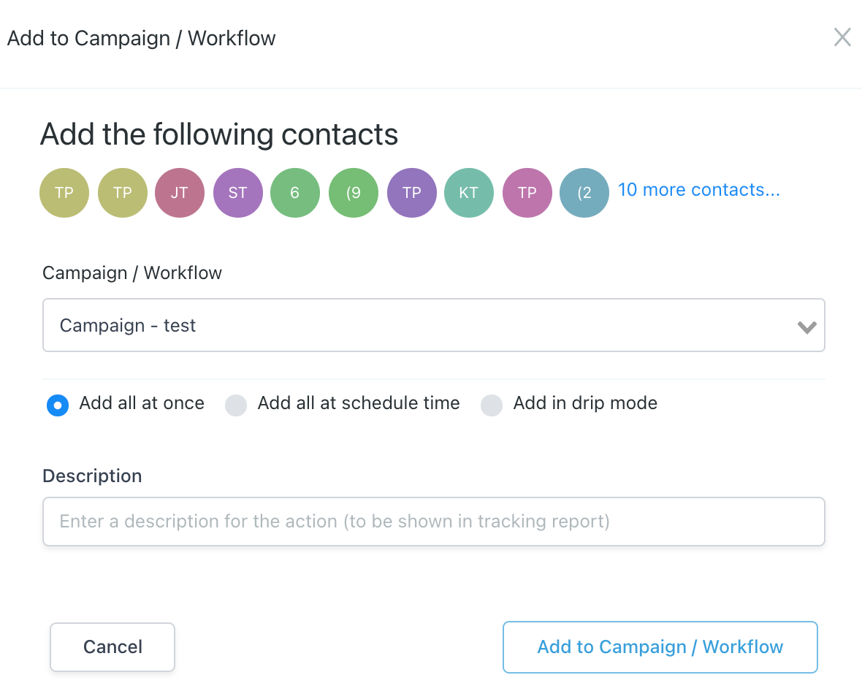Click the green "(9" contact avatar
This screenshot has height=694, width=862.
point(354,193)
